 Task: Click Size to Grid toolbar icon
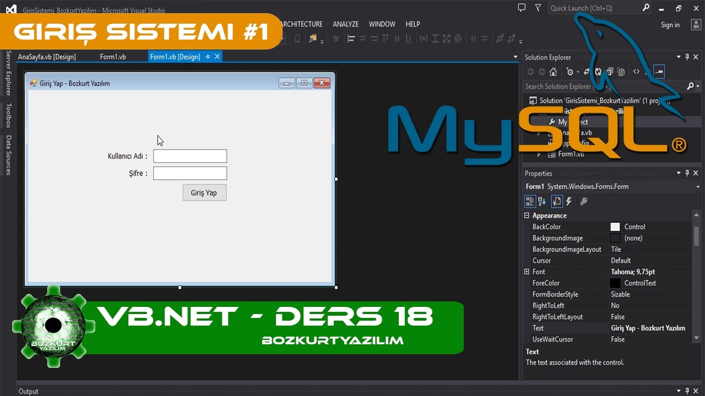(x=458, y=38)
